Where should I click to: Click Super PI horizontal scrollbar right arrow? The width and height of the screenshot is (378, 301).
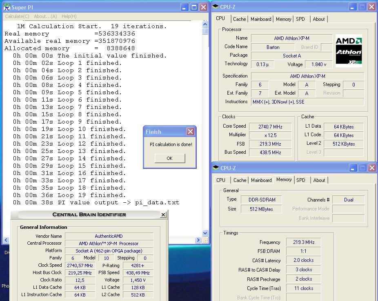[x=198, y=240]
